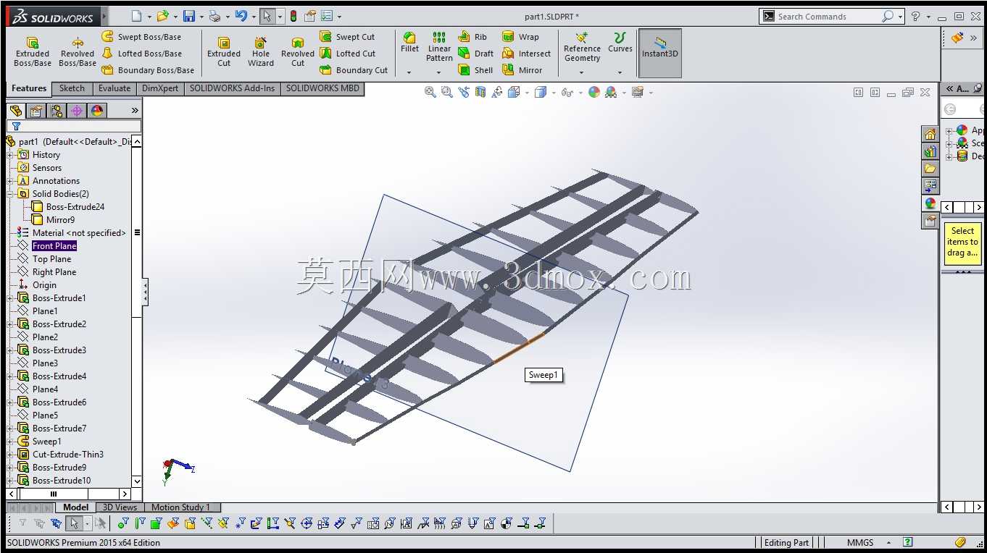Click the Save icon
The height and width of the screenshot is (553, 987).
(189, 16)
